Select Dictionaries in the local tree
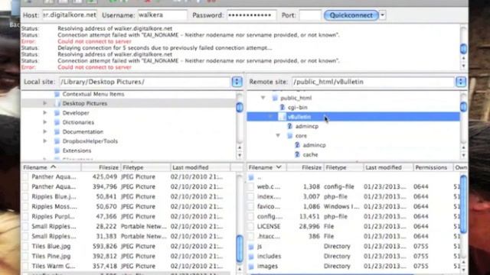The height and width of the screenshot is (275, 490). click(x=78, y=122)
